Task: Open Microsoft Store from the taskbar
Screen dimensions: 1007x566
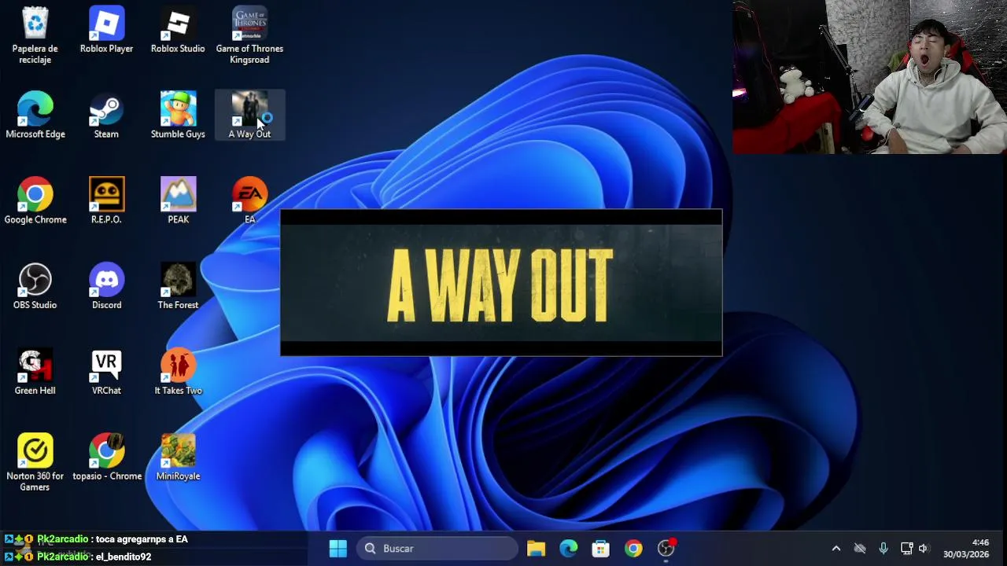Action: pos(600,549)
